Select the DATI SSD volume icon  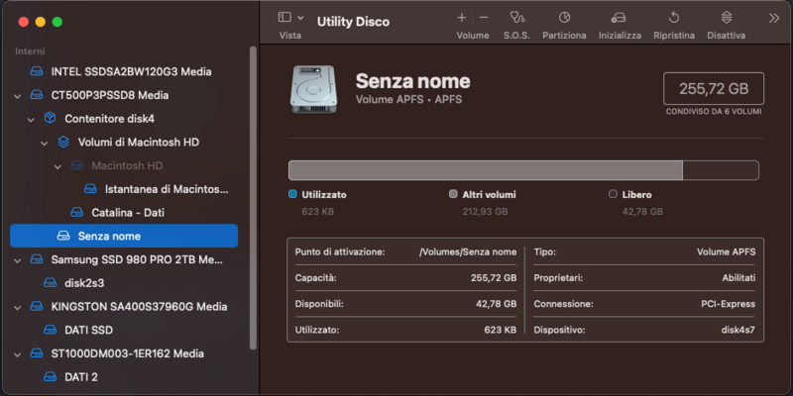50,330
